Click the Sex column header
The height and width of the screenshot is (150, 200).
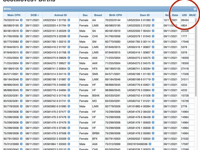point(85,15)
